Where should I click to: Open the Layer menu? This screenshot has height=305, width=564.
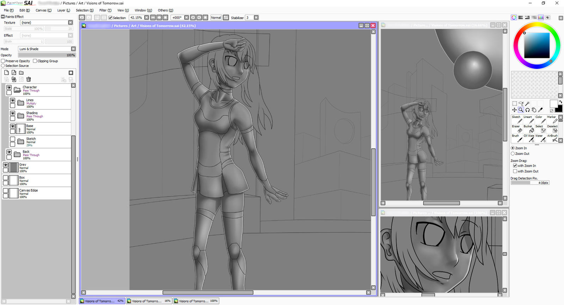63,10
